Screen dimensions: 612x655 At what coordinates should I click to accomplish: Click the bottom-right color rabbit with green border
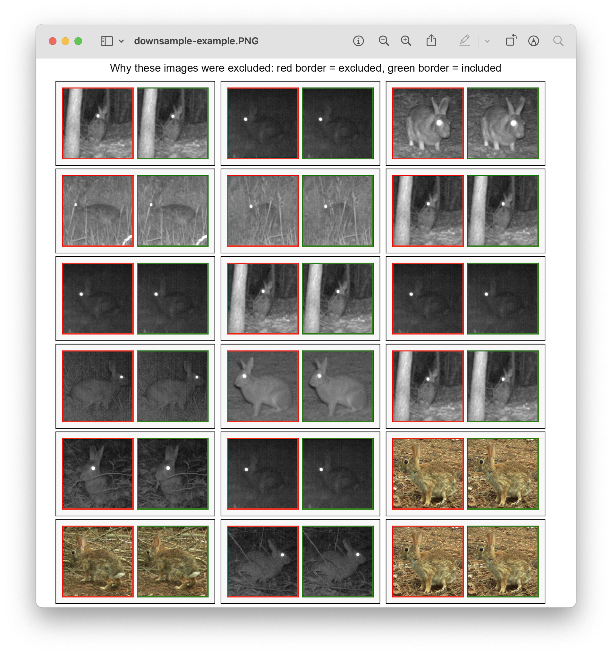click(503, 561)
